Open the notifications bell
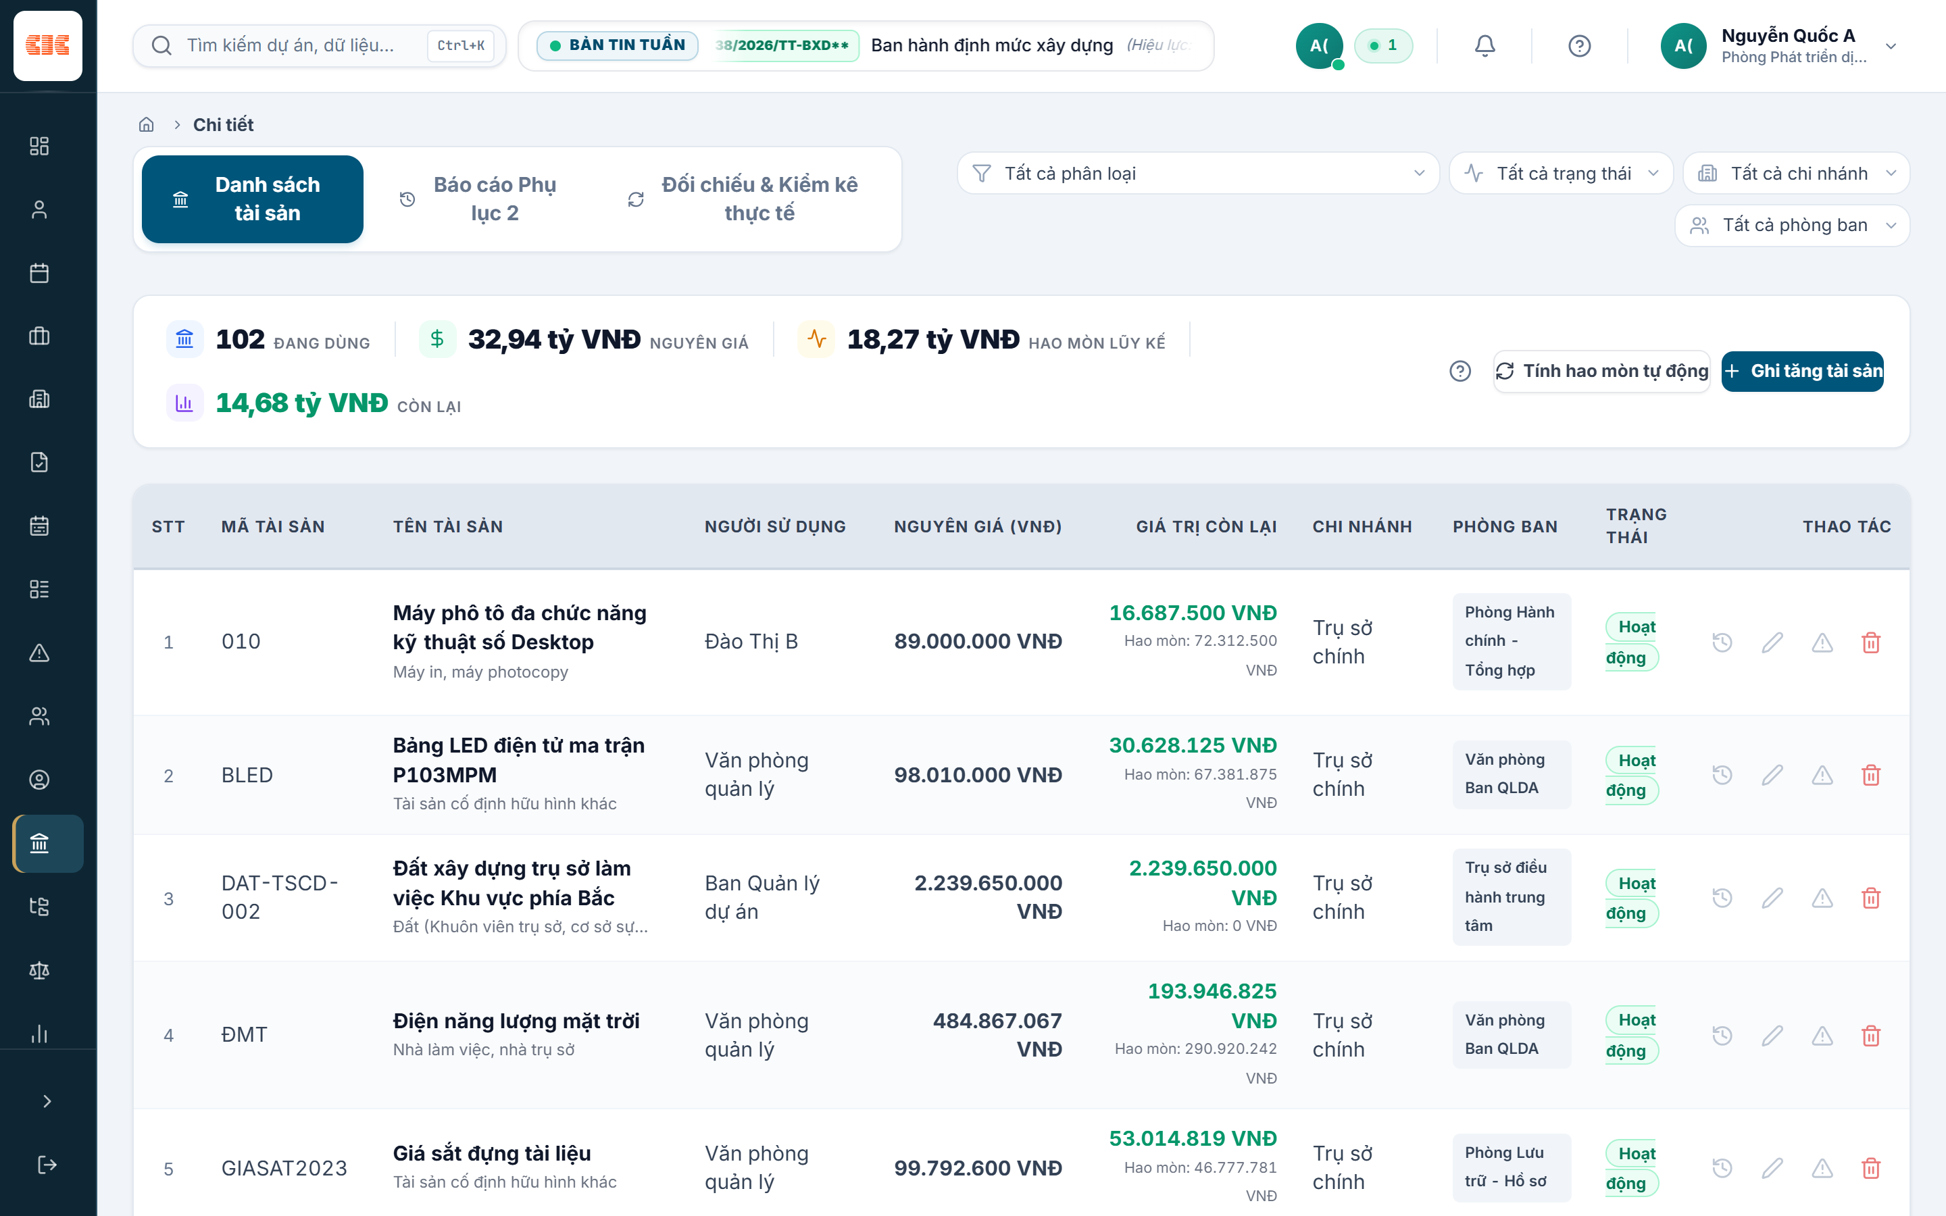This screenshot has height=1216, width=1946. (x=1485, y=46)
